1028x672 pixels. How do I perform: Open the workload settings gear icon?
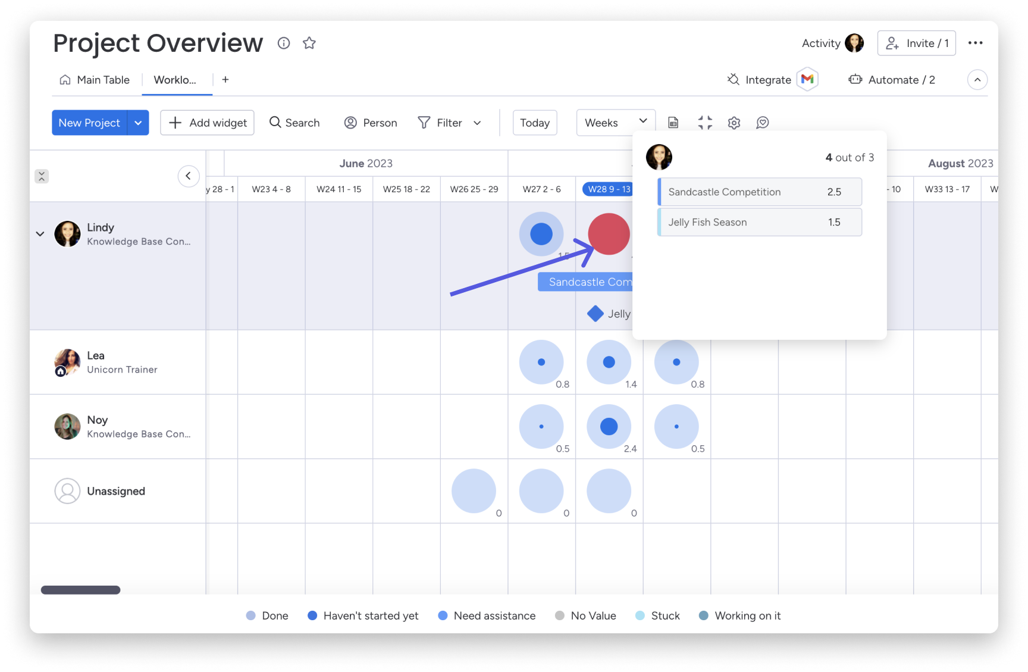734,123
